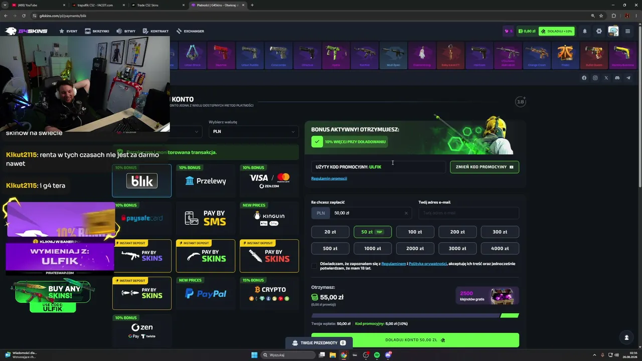Open the Instagram social link icon
This screenshot has width=642, height=361.
point(595,78)
